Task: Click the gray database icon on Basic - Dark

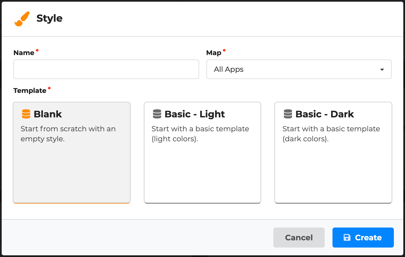Action: click(x=288, y=114)
